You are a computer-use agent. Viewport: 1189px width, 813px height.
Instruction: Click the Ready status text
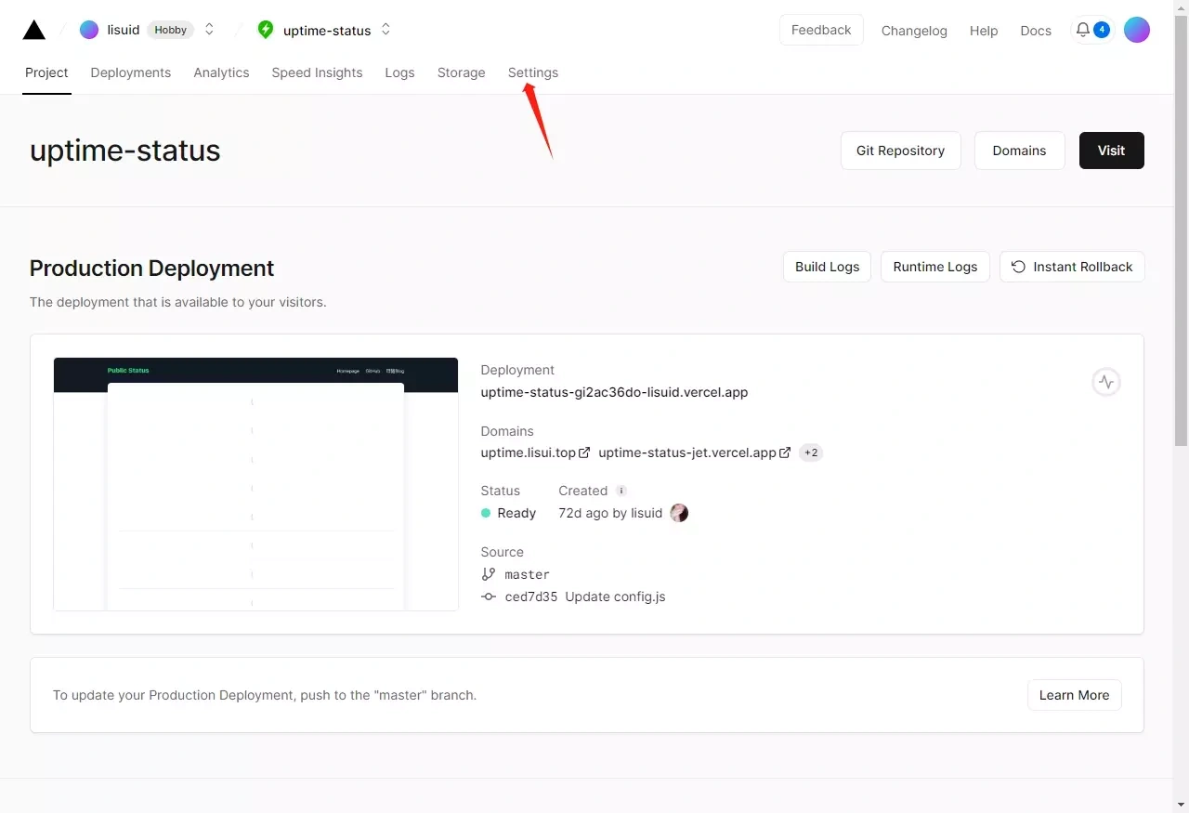[x=516, y=513]
